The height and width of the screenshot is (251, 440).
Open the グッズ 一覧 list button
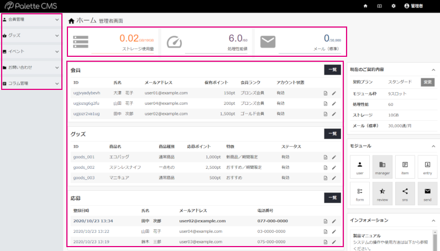pos(333,133)
